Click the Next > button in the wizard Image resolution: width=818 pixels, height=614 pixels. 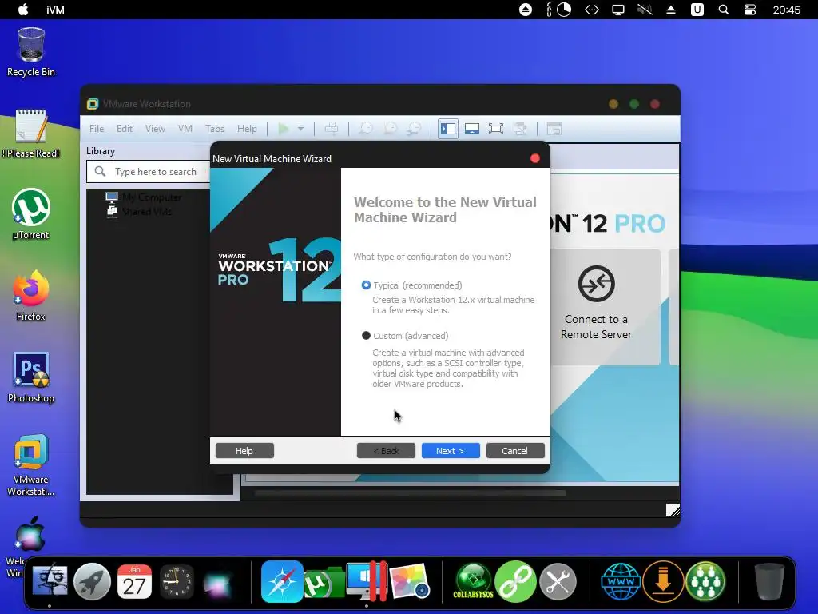tap(451, 451)
